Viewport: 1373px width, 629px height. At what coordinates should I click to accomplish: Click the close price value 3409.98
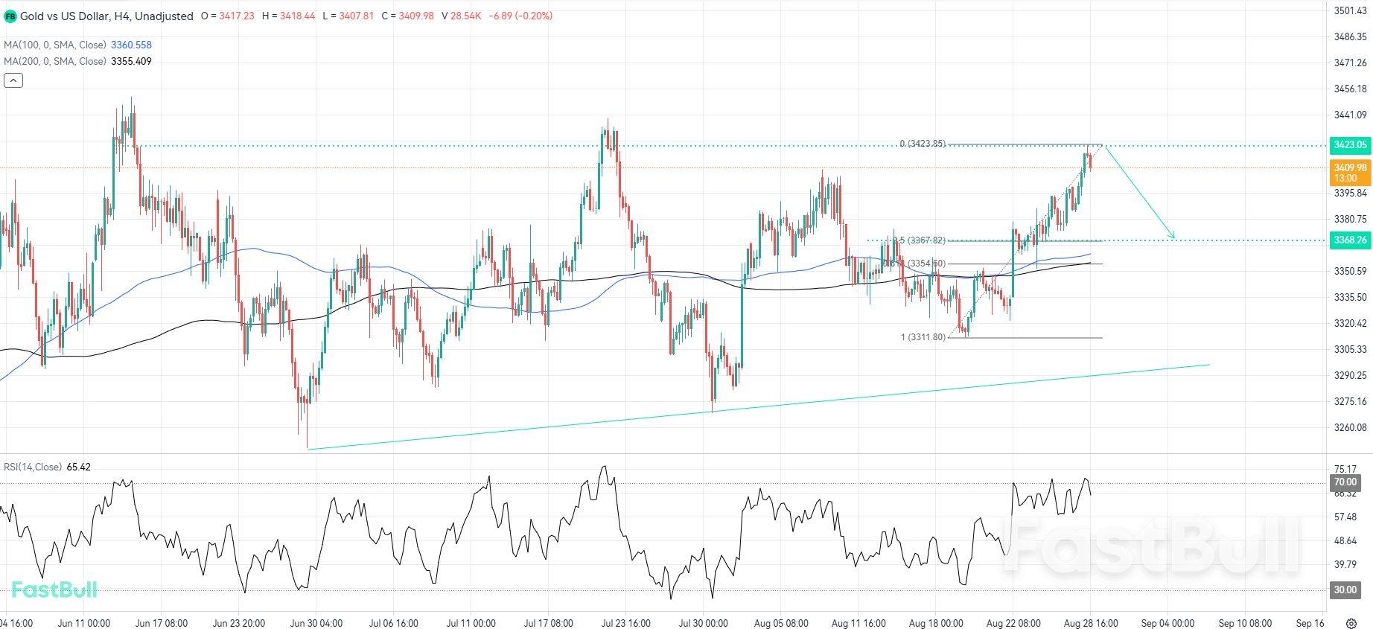point(416,16)
